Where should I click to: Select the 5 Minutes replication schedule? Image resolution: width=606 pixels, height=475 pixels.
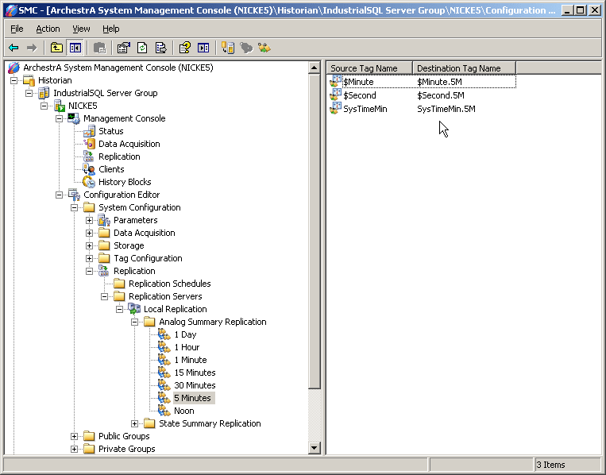192,398
